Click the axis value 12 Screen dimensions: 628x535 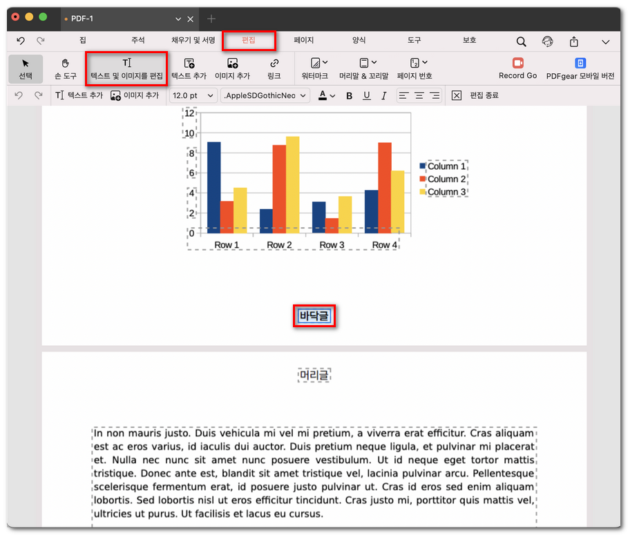click(x=189, y=113)
